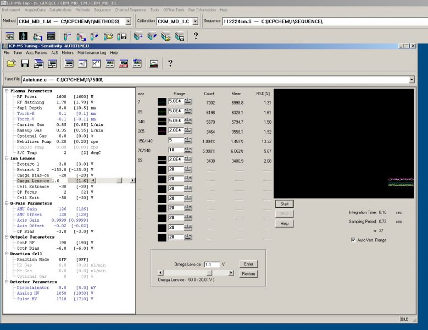Click the meter gauge icon in tuning toolbar
The height and width of the screenshot is (330, 428).
click(154, 63)
